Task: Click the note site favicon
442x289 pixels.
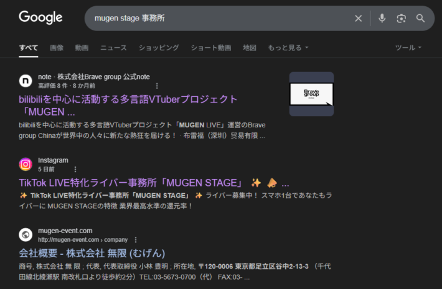Action: pyautogui.click(x=26, y=81)
